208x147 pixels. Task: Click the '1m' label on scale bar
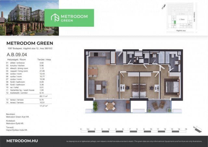[88, 129]
